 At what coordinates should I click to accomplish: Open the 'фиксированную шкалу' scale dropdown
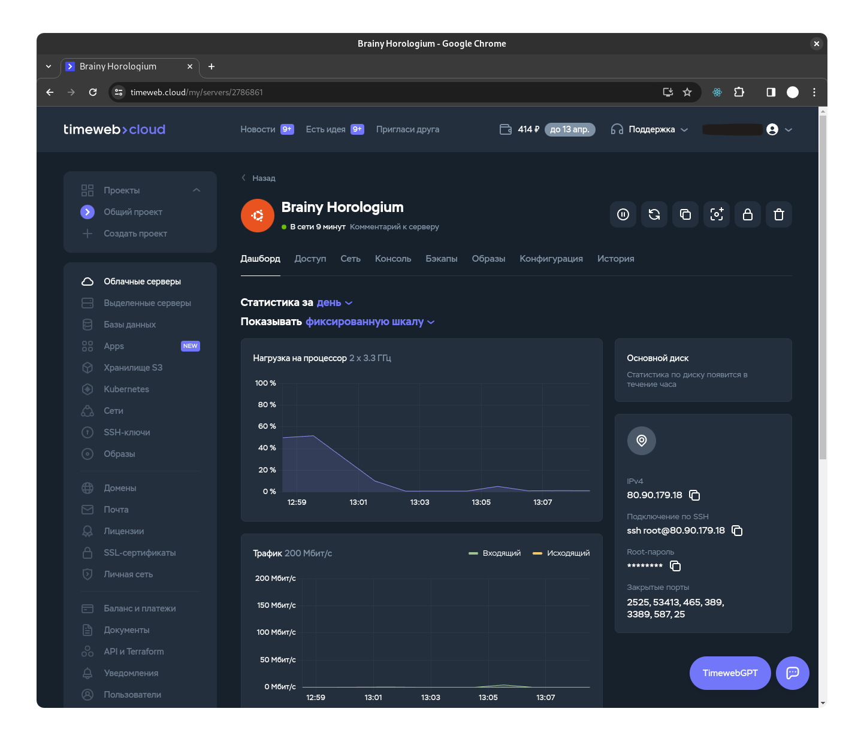[370, 322]
